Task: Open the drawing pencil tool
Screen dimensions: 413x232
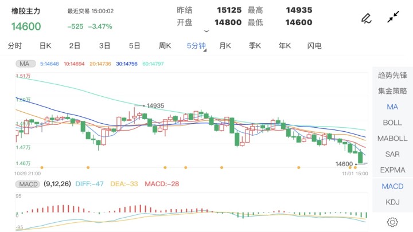Action: point(365,18)
